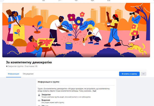Click the lock icon beside Закрытая heading

point(39,95)
